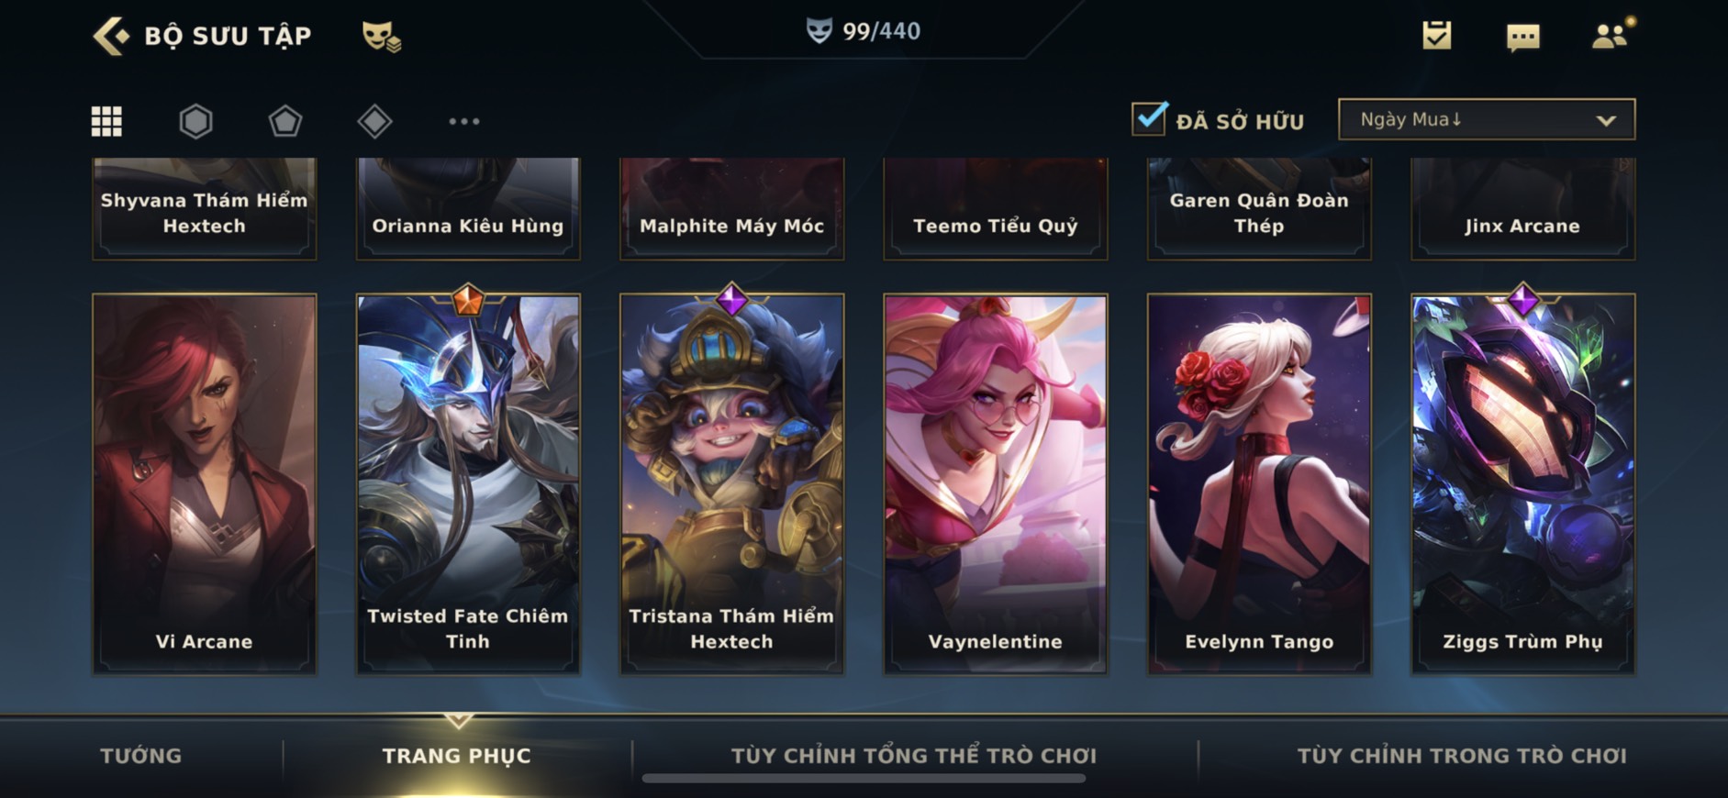
Task: Click the horizontal tab scrollbar
Action: pyautogui.click(x=864, y=779)
